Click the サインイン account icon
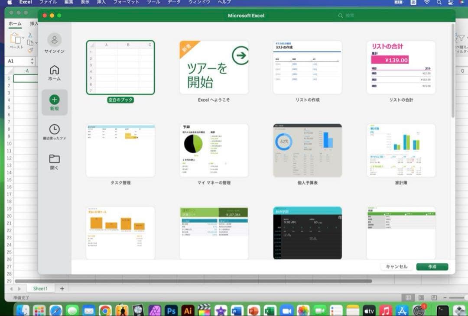 [54, 39]
